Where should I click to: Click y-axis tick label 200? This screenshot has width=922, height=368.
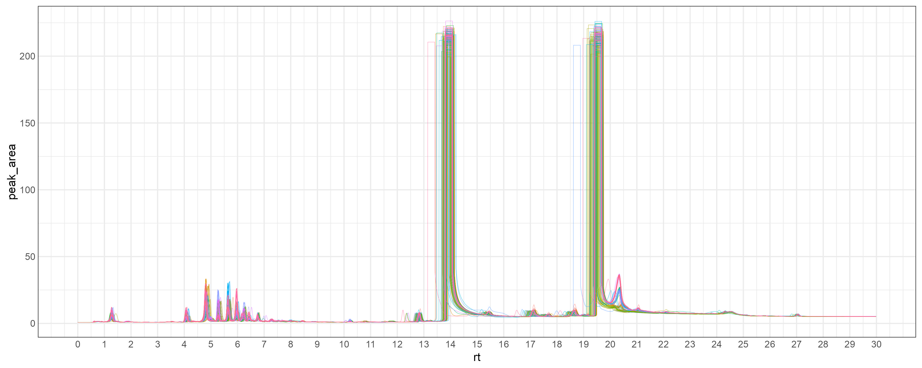27,56
